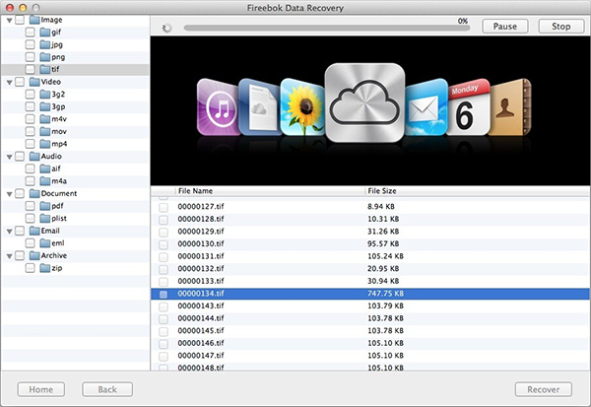Click the scanning spinner icon

tap(167, 28)
